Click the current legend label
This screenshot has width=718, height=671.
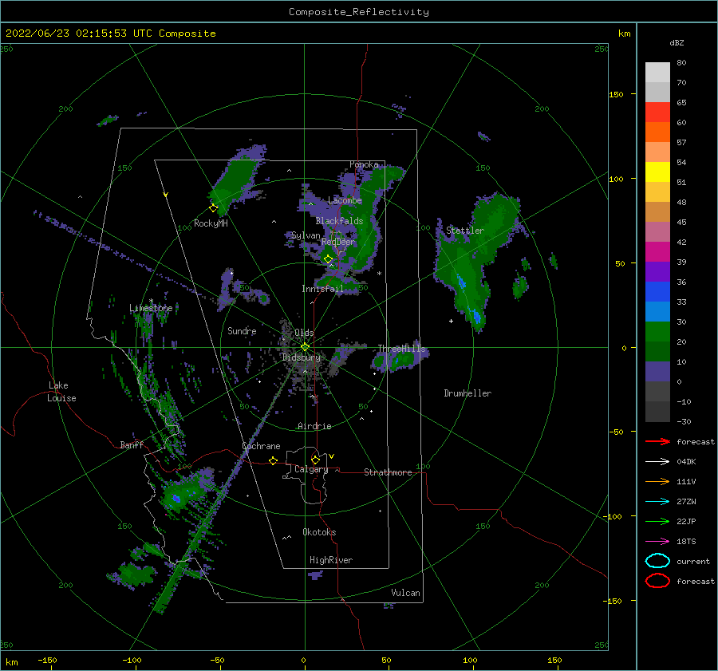tap(693, 561)
